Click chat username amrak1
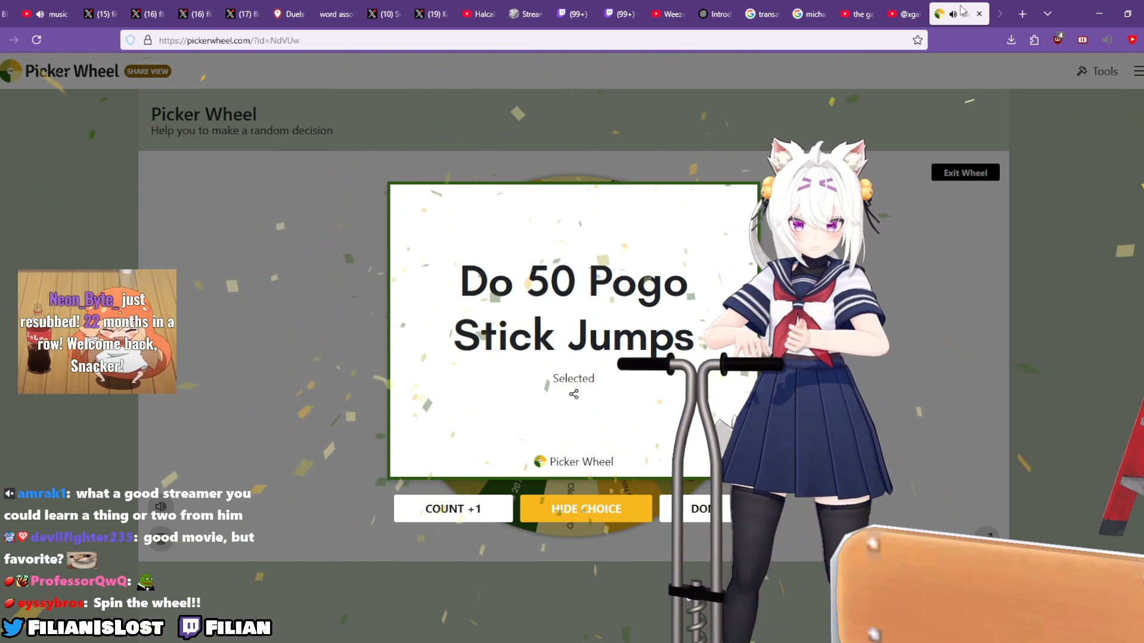 [x=41, y=493]
